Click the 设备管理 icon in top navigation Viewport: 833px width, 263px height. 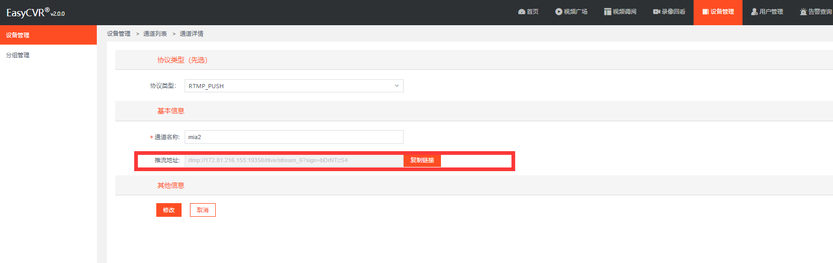705,12
